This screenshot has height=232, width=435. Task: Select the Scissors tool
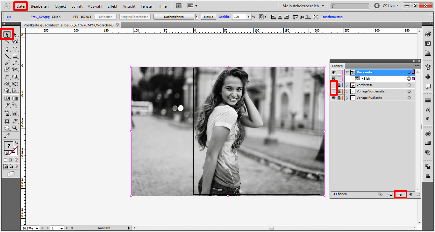point(15,69)
